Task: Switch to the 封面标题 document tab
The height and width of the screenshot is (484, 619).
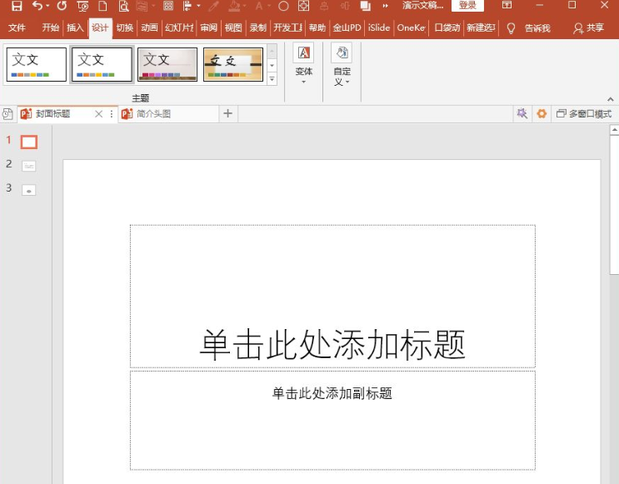Action: pyautogui.click(x=52, y=114)
